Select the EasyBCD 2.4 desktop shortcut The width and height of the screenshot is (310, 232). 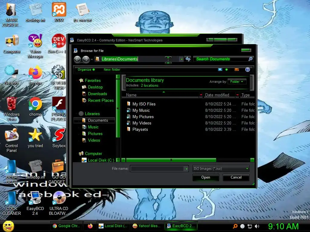pos(35,203)
